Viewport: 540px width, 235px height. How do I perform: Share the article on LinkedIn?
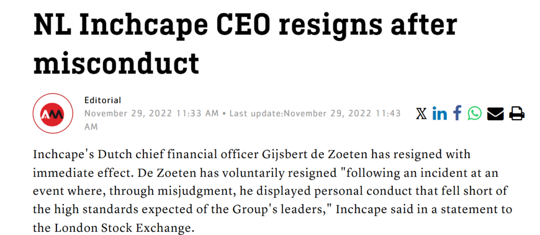(x=439, y=113)
